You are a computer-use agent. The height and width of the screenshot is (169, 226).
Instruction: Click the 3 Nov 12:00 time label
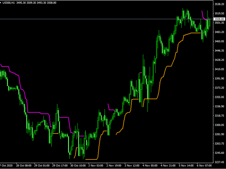pos(133,165)
